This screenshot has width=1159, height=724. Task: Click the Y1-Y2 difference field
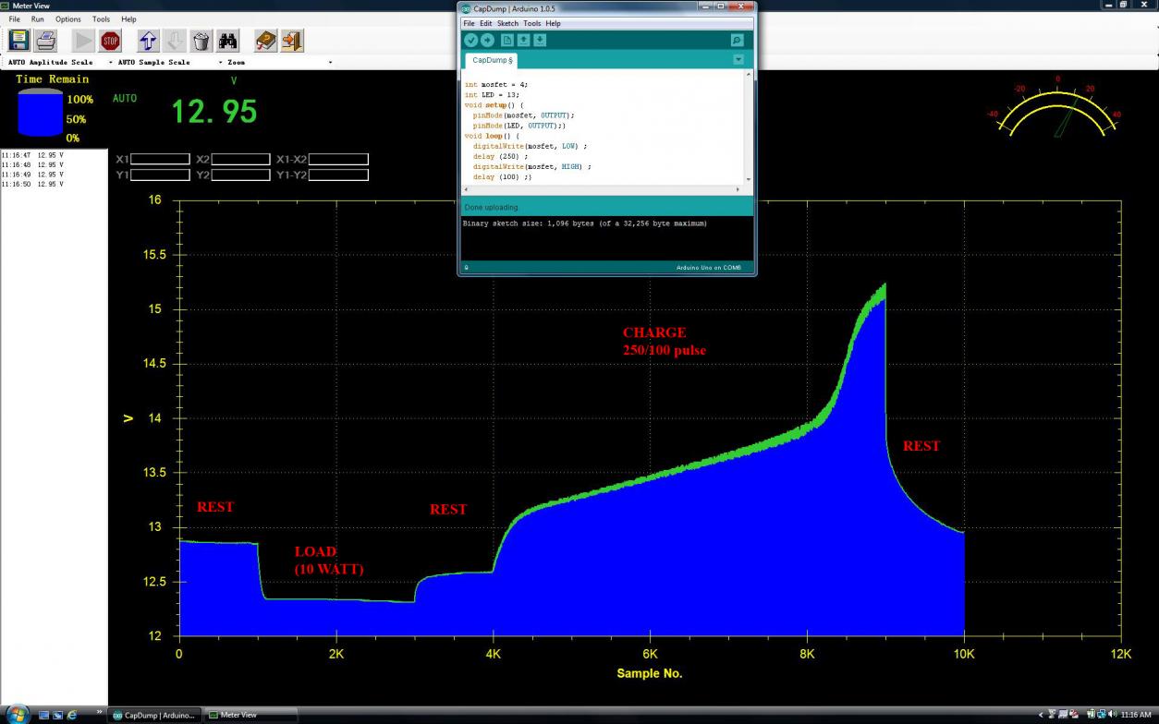pos(338,175)
